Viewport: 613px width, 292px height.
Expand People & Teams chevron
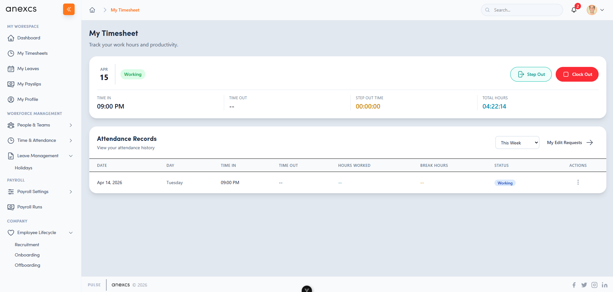pos(71,125)
